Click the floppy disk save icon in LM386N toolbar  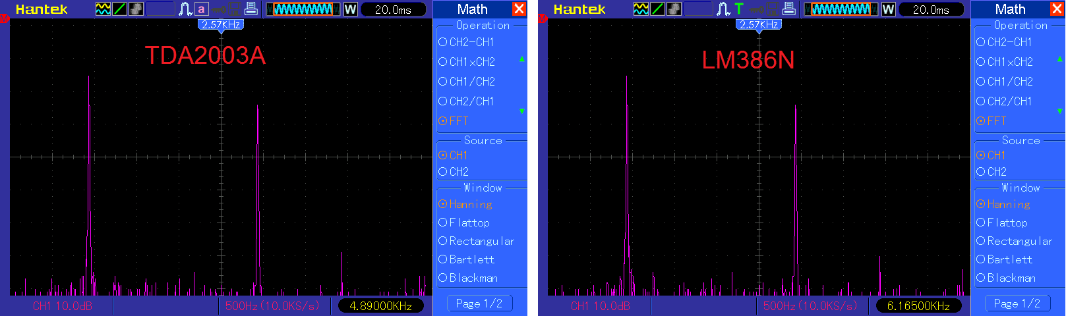(772, 9)
